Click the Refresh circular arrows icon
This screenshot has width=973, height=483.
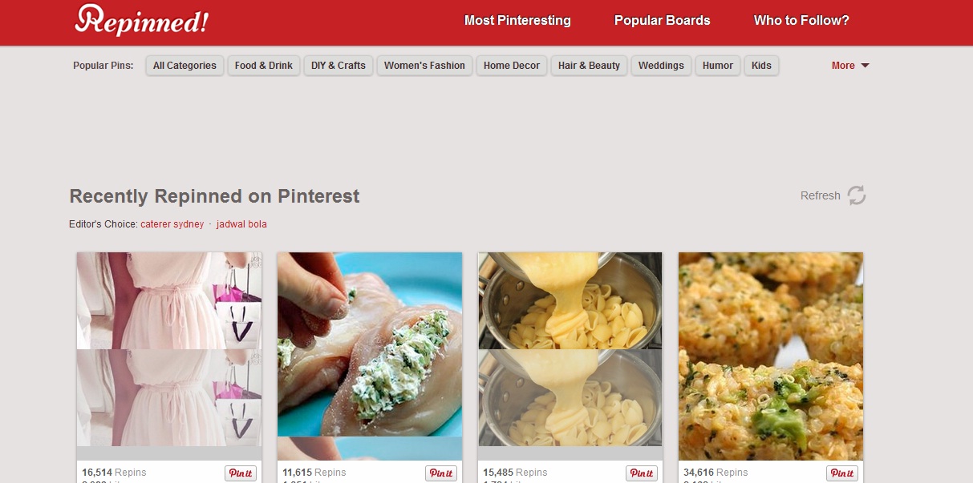857,195
